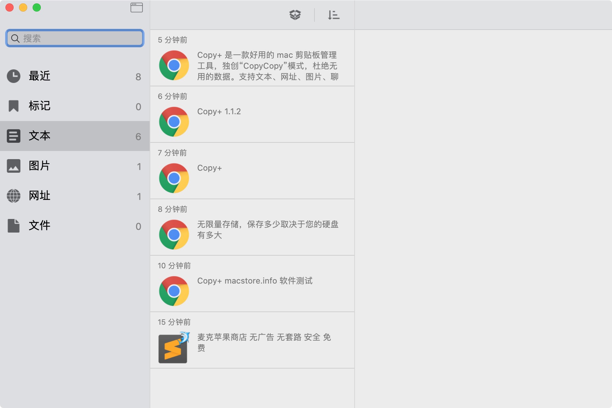Select the 7-minute clip text 'Copy+'
The width and height of the screenshot is (612, 408).
point(209,168)
